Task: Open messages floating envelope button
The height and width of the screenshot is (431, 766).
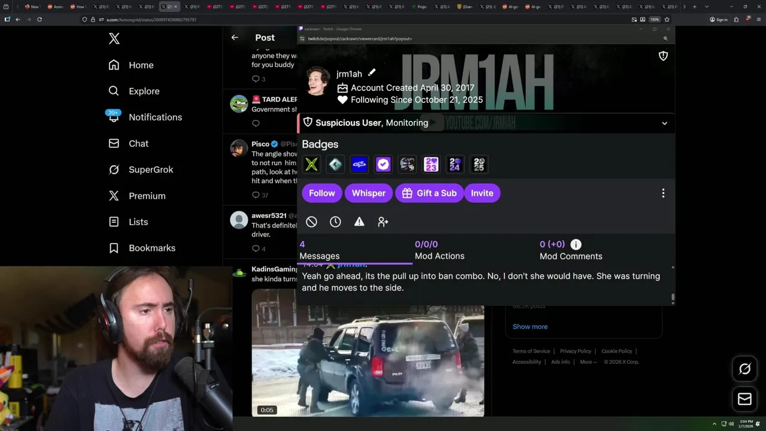Action: coord(744,399)
